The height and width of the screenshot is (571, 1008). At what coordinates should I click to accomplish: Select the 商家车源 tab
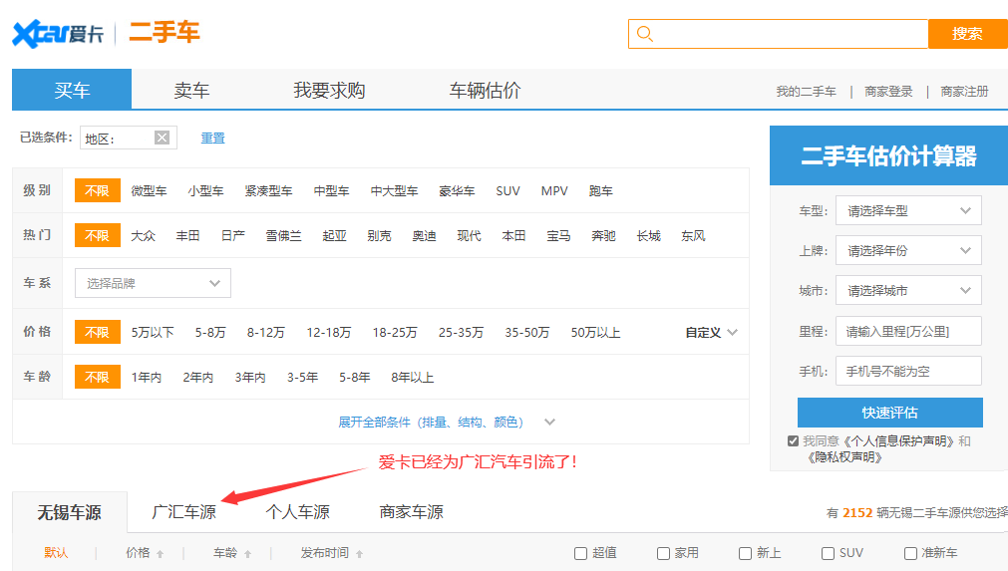(x=412, y=512)
